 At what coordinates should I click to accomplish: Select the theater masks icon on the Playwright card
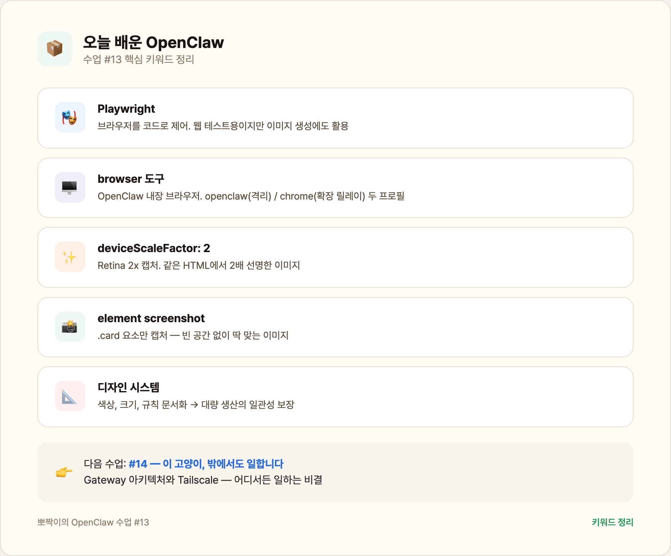pos(70,117)
